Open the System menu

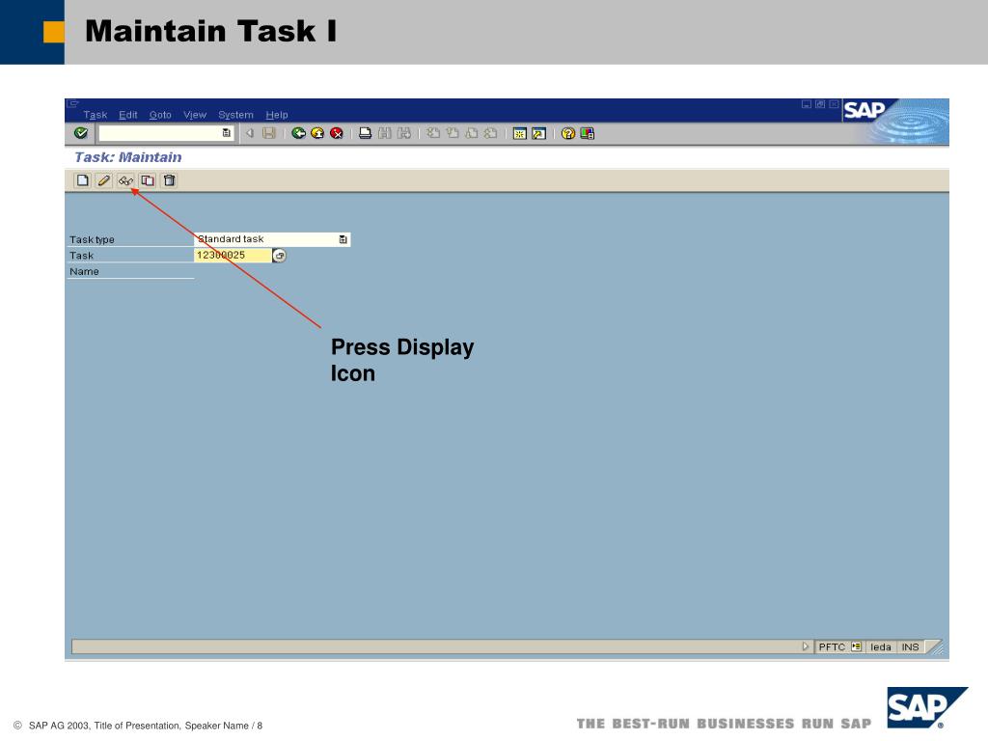coord(235,115)
